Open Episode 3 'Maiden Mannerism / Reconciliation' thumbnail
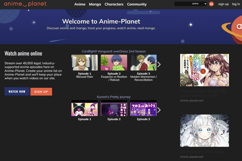 point(143,62)
